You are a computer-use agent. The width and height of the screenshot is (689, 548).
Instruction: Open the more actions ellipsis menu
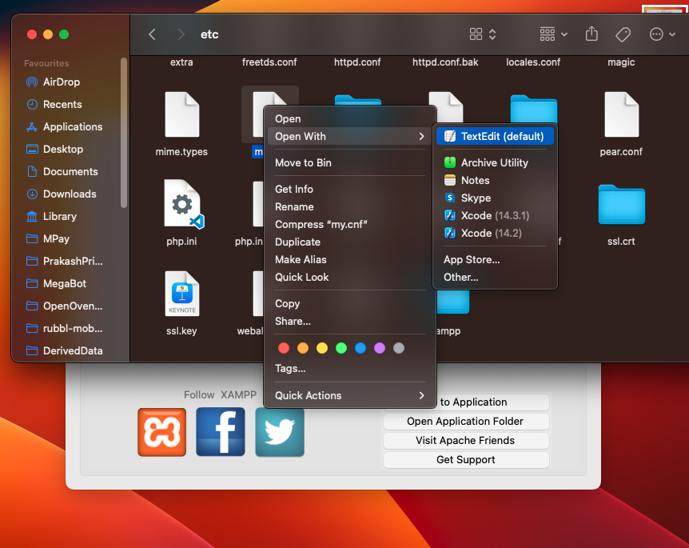[x=661, y=34]
